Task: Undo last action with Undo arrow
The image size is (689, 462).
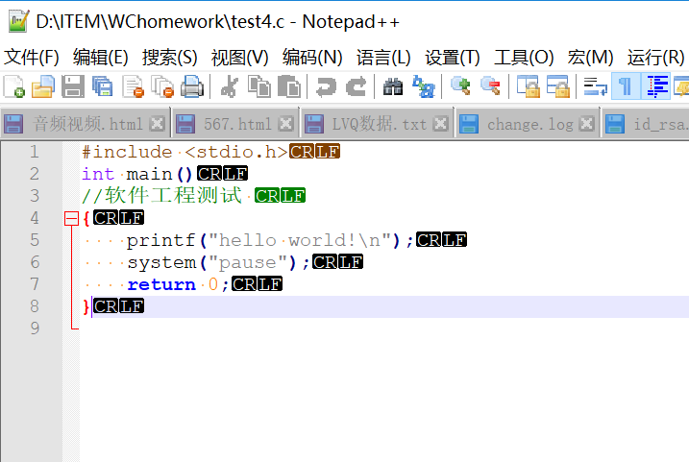Action: [x=326, y=86]
